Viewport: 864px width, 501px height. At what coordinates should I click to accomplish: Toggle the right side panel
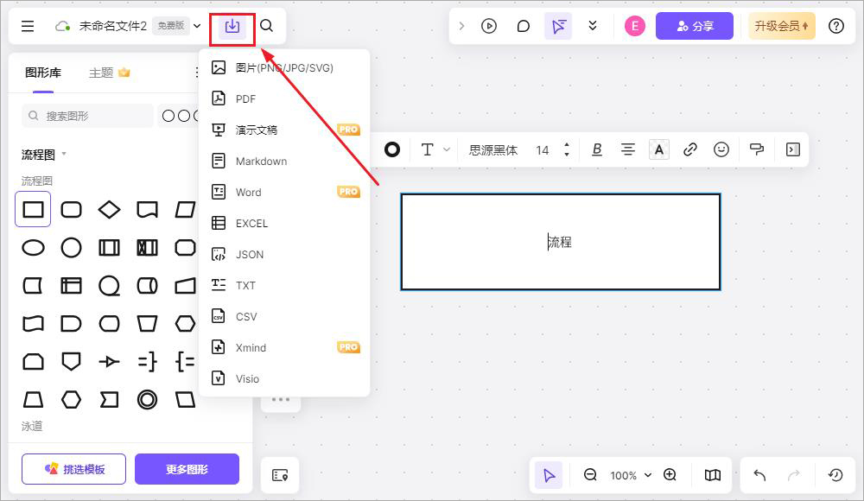793,149
